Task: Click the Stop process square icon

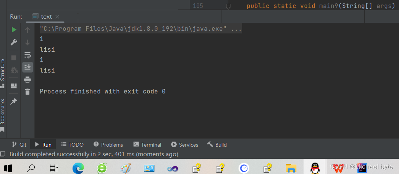Action: point(14,58)
